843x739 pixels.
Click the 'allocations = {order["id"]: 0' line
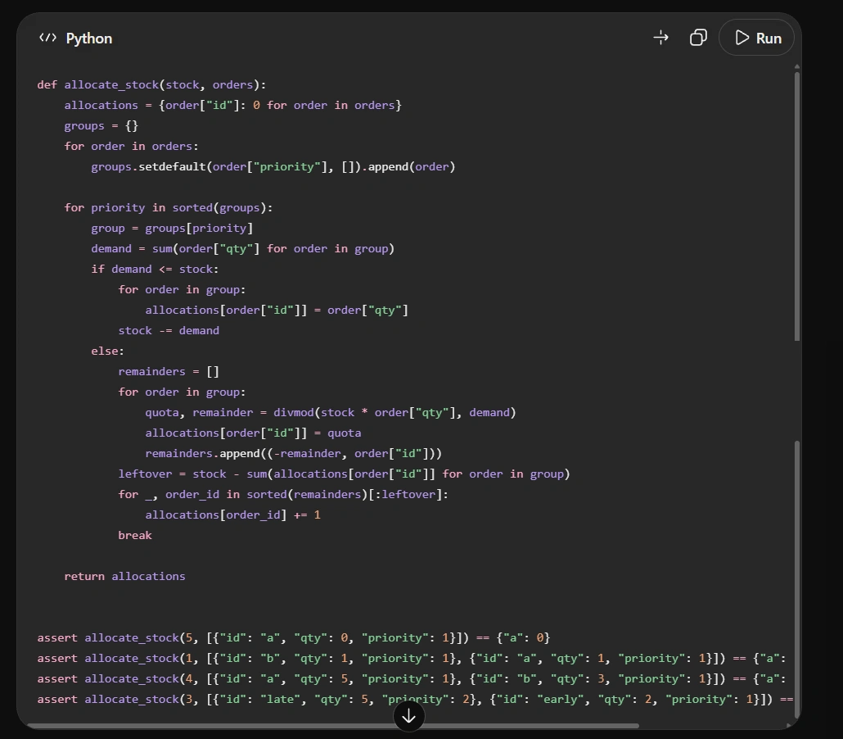(232, 106)
